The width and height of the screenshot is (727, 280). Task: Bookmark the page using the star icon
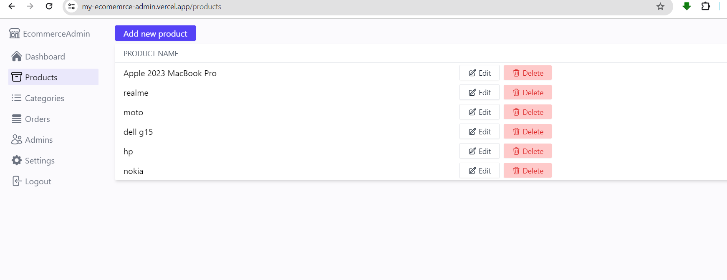tap(660, 7)
